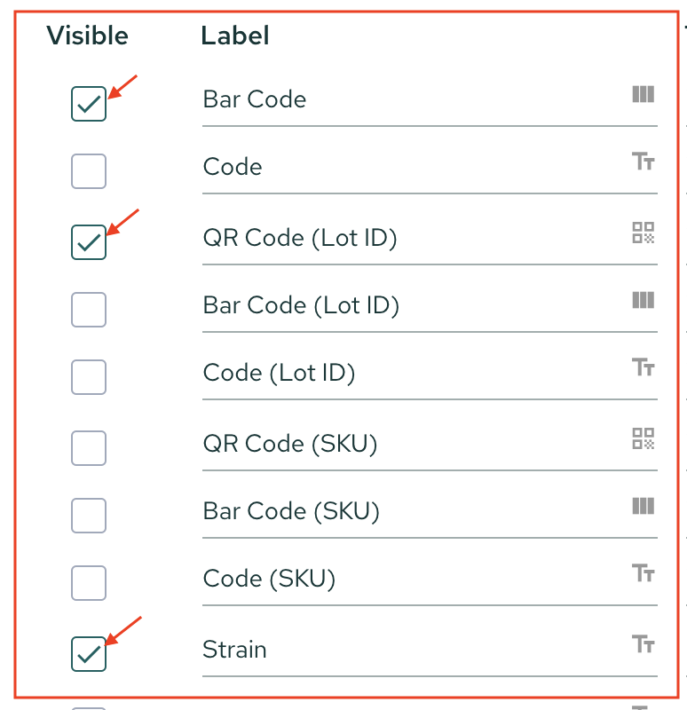Disable the Strain visibility checkbox
This screenshot has width=687, height=710.
pos(88,654)
